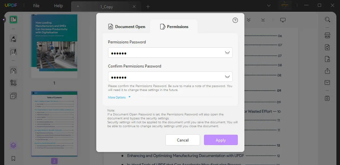
Task: Click the Cancel button
Action: tap(182, 140)
